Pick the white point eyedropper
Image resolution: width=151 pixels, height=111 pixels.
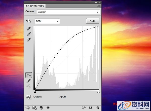tap(29, 40)
